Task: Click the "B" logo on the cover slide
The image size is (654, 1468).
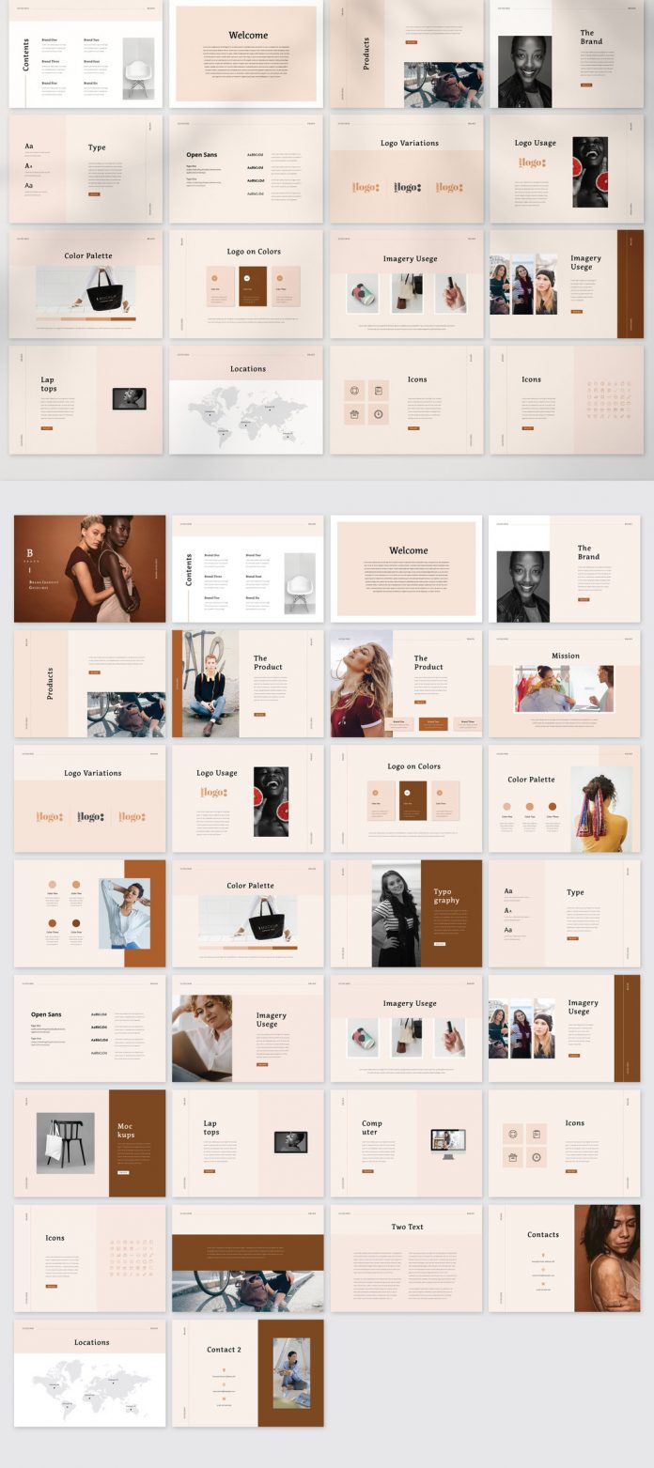Action: pos(29,553)
